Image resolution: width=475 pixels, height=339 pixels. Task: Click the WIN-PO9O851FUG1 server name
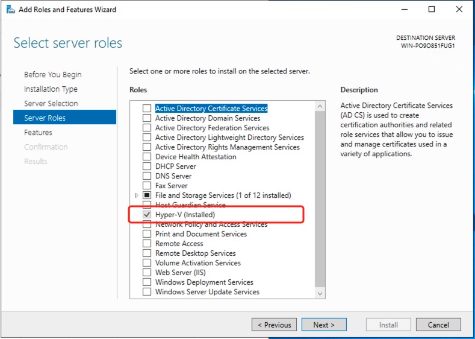428,46
